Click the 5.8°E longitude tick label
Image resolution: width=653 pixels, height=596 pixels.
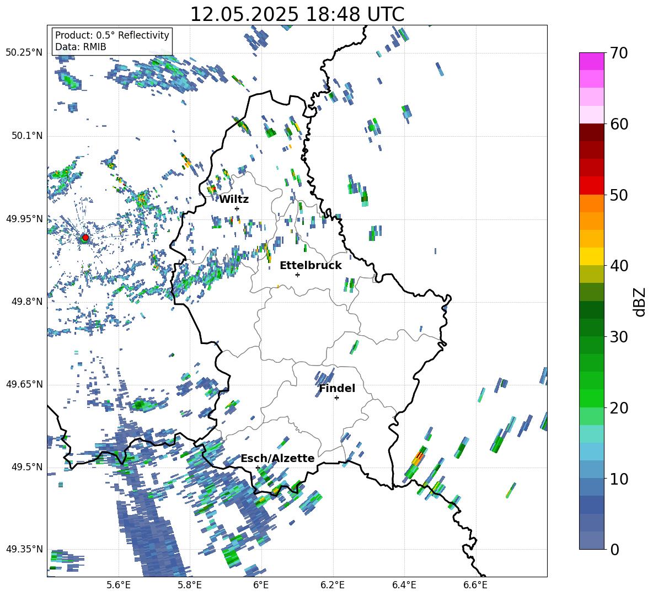click(x=190, y=585)
